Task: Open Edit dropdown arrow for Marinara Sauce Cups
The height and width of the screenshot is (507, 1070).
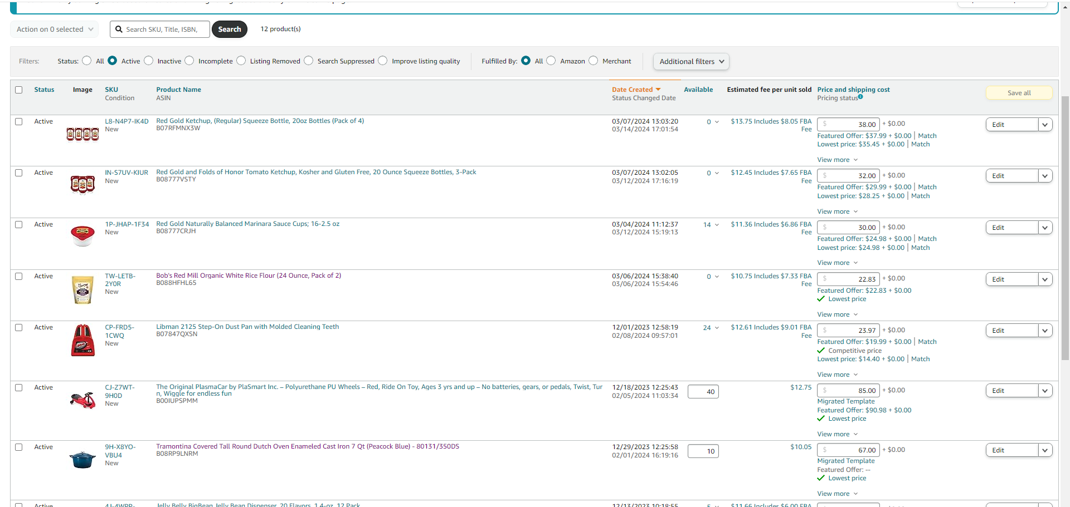Action: click(1045, 228)
